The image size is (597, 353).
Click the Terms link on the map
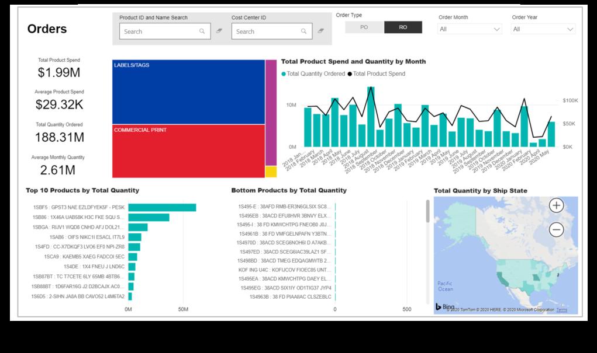561,310
